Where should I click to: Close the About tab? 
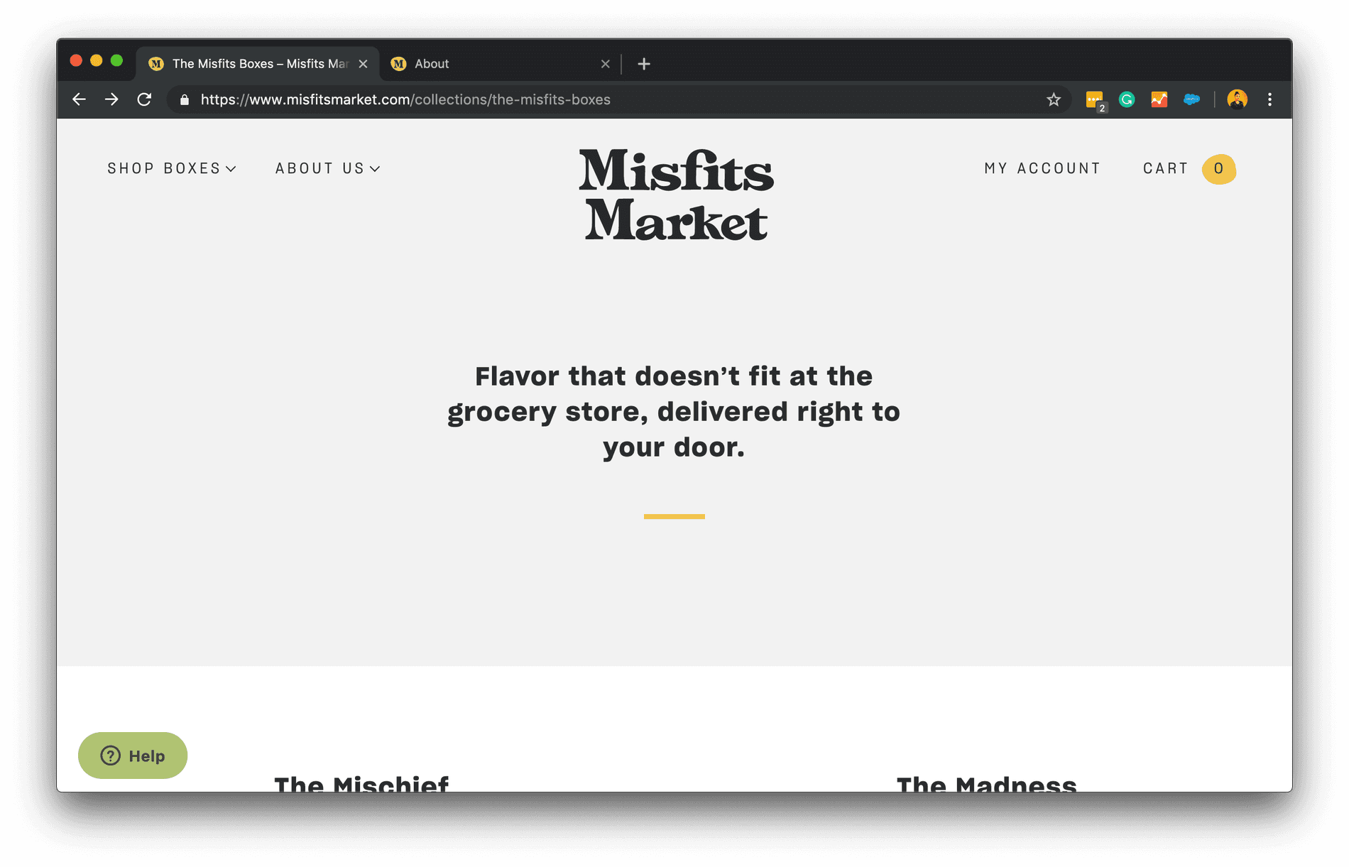(606, 64)
